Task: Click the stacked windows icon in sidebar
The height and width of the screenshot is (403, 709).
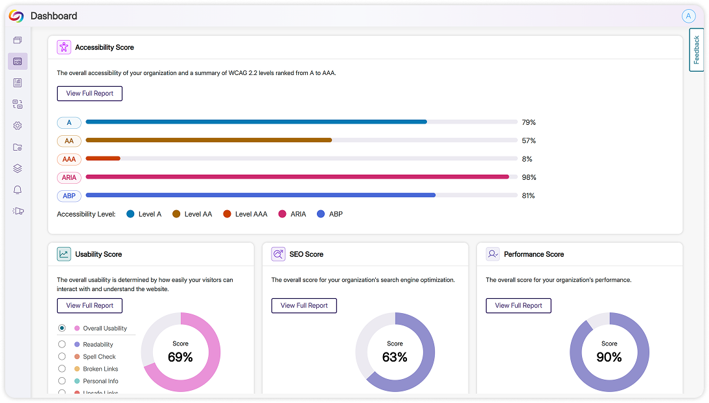Action: (x=17, y=40)
